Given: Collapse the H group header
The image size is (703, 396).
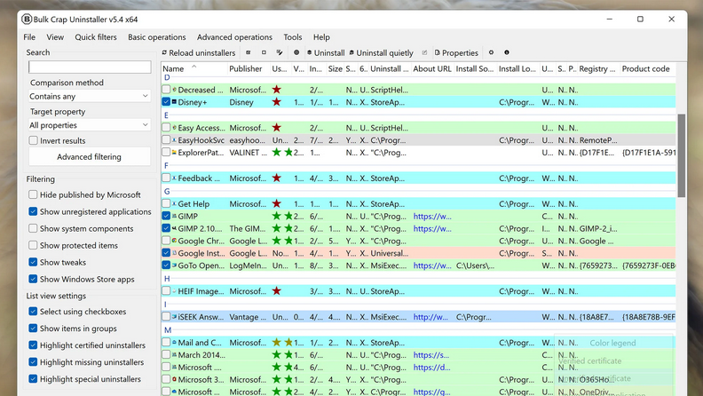Looking at the screenshot, I should tap(167, 279).
